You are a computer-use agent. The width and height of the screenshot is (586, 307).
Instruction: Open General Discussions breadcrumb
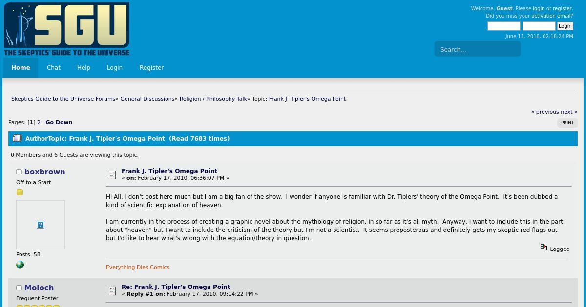pos(147,99)
